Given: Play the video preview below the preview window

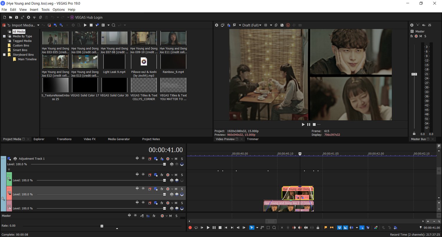Looking at the screenshot, I should [x=303, y=124].
